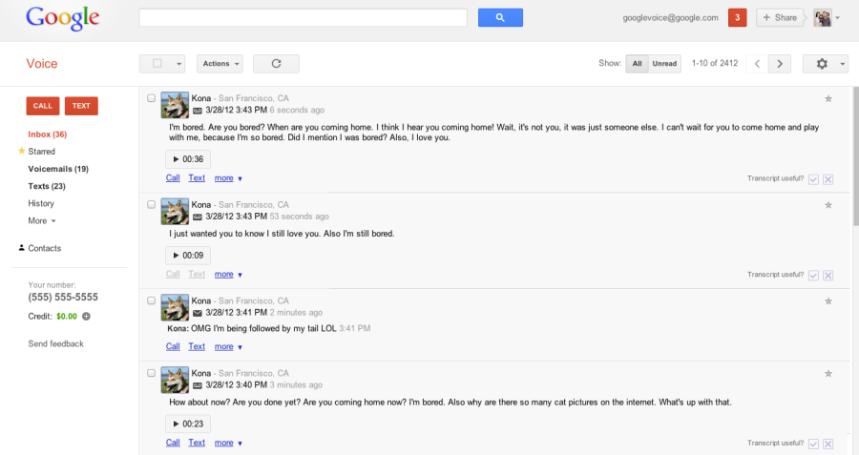Expand the More section in the sidebar
Viewport: 859px width, 455px height.
[41, 220]
